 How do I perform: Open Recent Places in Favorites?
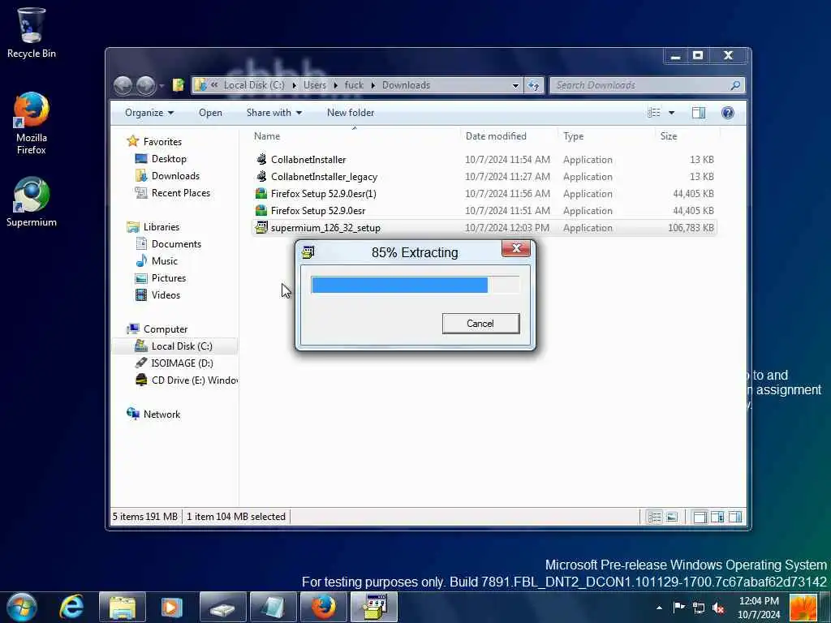click(x=173, y=193)
